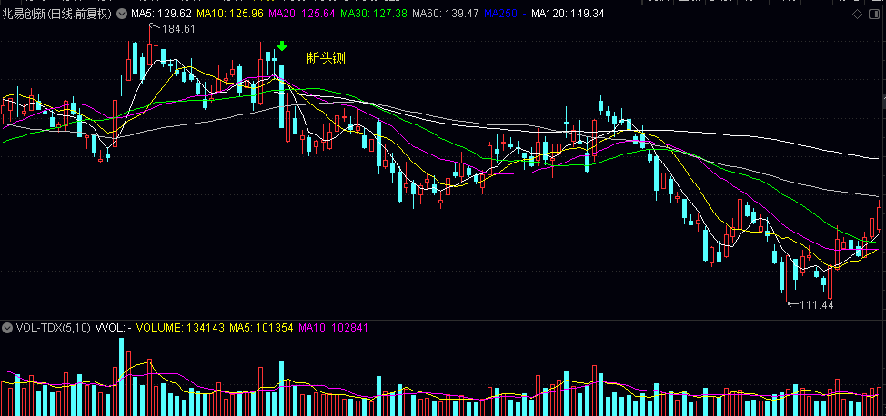Click the blue MA250 indicator label
This screenshot has width=886, height=416.
pyautogui.click(x=505, y=14)
